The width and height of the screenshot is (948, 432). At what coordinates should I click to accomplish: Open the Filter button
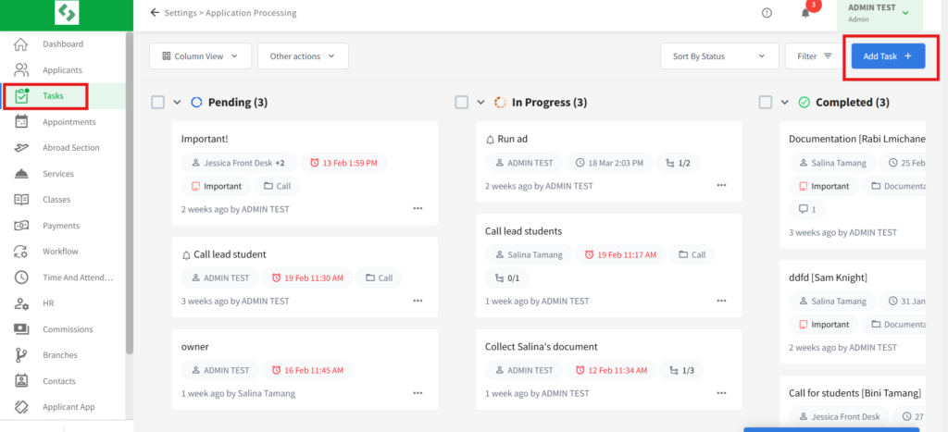pos(807,56)
